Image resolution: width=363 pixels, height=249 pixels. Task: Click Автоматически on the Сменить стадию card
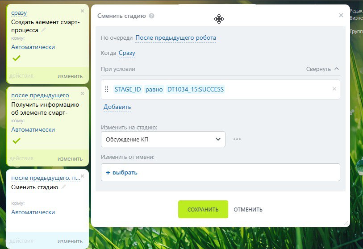pos(33,212)
